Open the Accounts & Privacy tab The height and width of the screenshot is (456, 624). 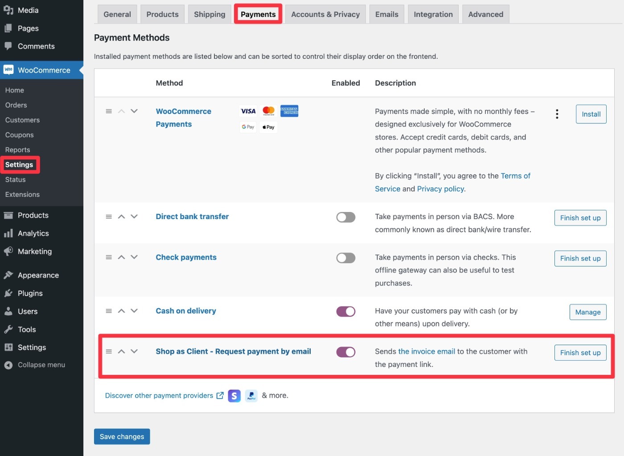tap(325, 14)
